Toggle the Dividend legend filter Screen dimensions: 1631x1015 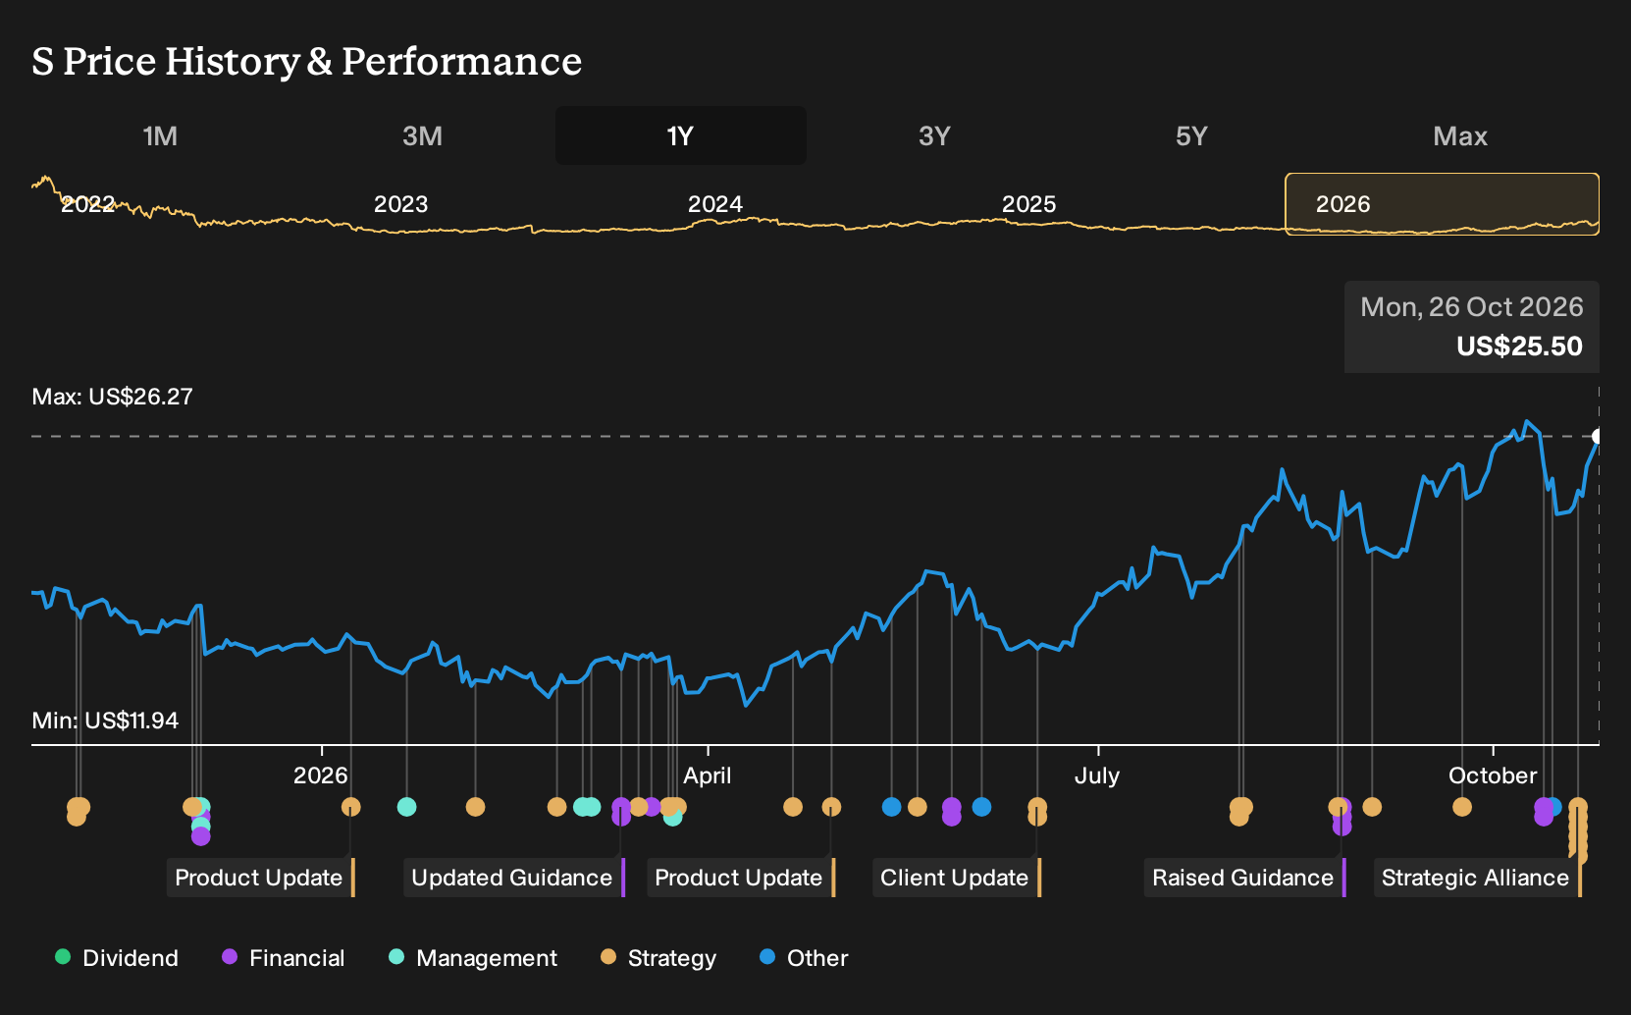tap(117, 957)
